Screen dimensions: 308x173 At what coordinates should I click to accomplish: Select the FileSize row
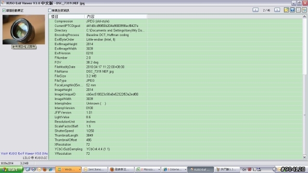tap(176, 76)
